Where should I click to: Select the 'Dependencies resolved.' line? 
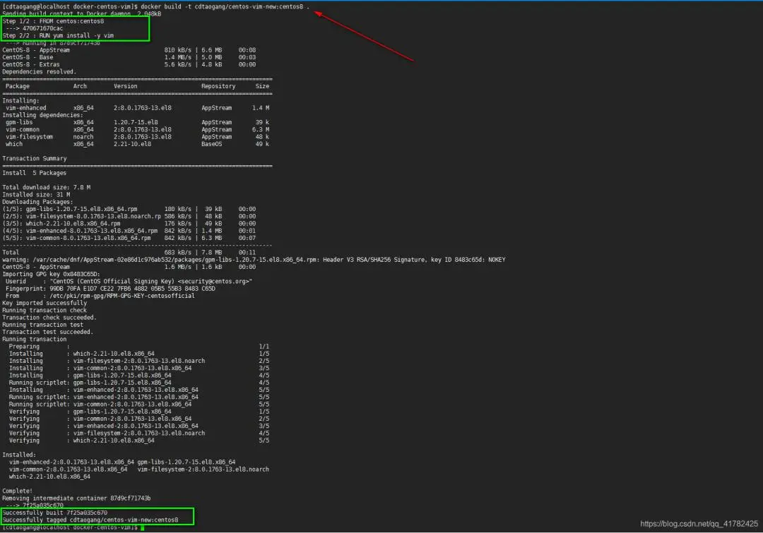pos(40,72)
